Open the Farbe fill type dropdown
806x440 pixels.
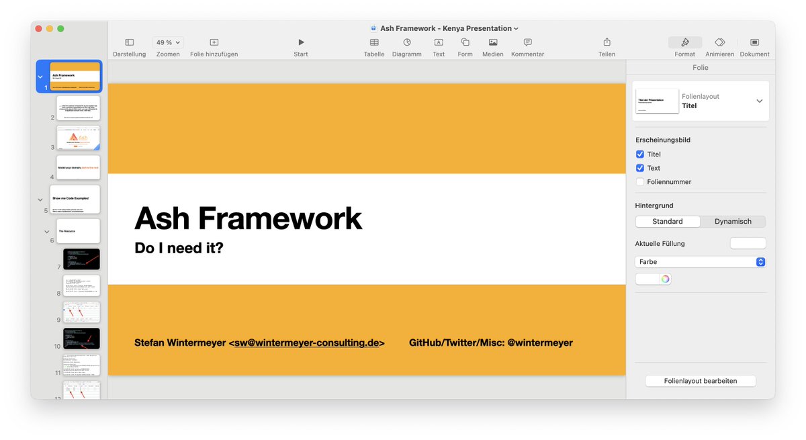coord(701,262)
